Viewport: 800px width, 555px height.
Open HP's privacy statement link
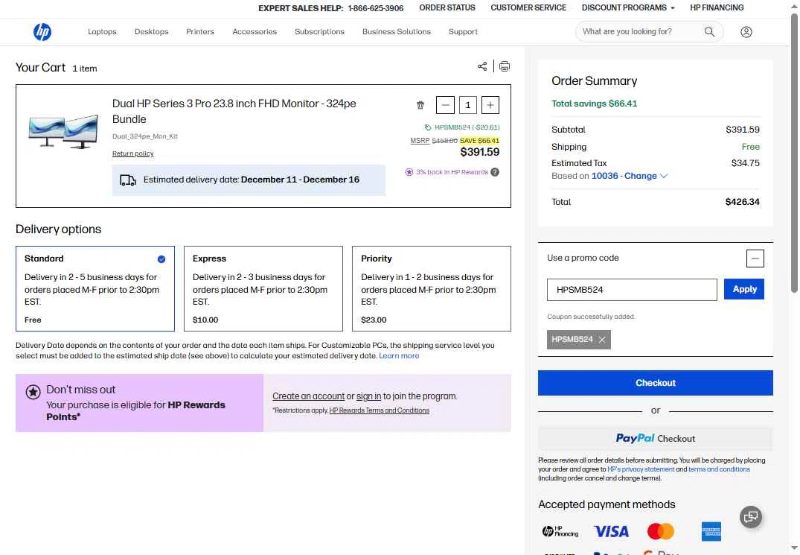coord(641,469)
